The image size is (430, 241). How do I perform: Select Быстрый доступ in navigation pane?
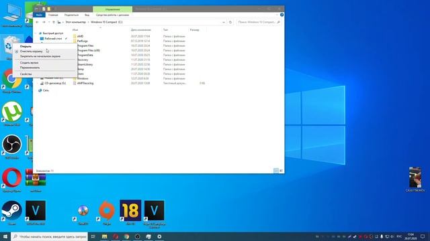pyautogui.click(x=52, y=33)
